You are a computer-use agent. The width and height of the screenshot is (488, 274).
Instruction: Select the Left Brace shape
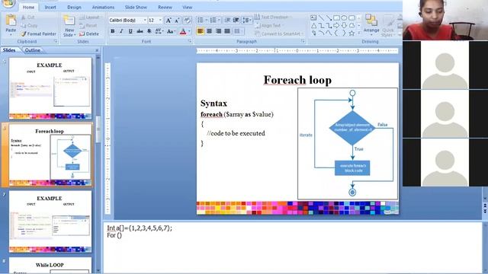[336, 33]
